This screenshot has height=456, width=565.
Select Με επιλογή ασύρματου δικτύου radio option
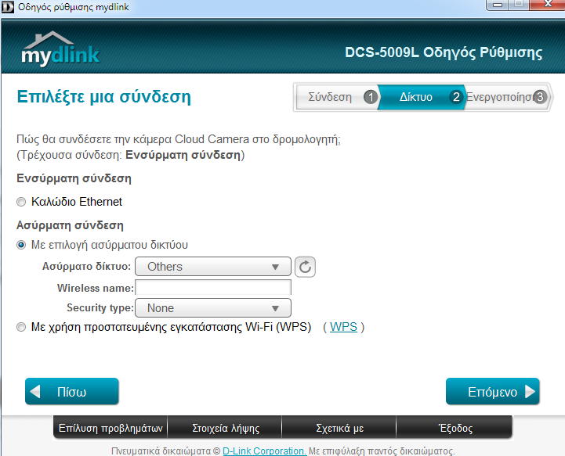click(21, 246)
